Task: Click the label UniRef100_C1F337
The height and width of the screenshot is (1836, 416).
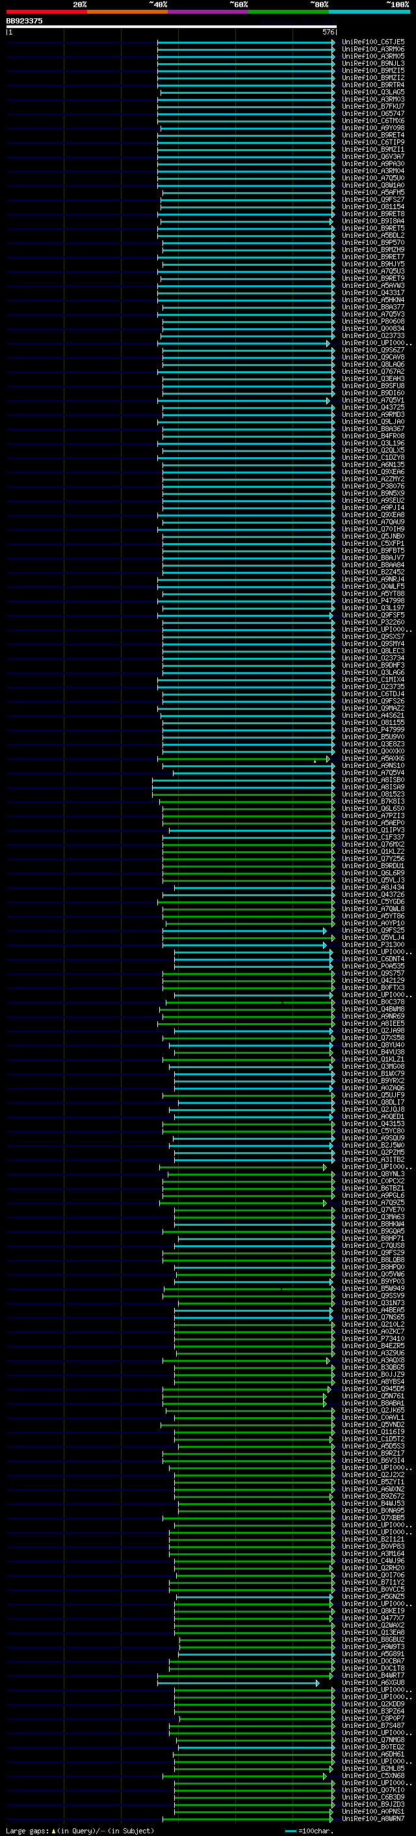Action: (x=373, y=838)
